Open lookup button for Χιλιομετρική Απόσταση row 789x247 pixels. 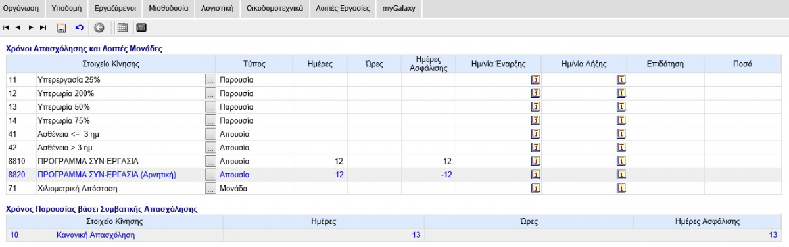210,189
